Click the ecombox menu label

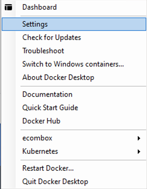point(37,138)
